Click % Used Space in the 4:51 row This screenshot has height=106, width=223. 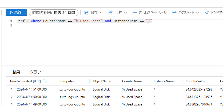132,89
